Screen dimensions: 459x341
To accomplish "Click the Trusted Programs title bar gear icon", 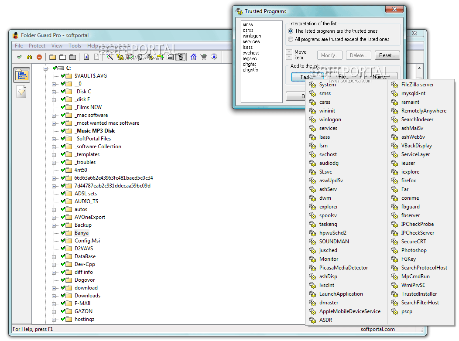I will click(x=239, y=11).
